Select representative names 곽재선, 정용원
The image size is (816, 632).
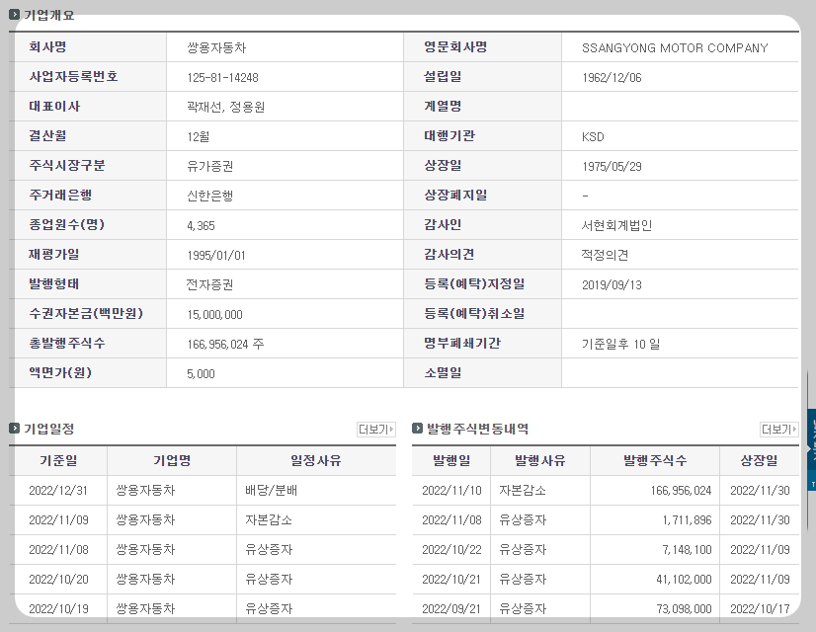click(x=226, y=108)
